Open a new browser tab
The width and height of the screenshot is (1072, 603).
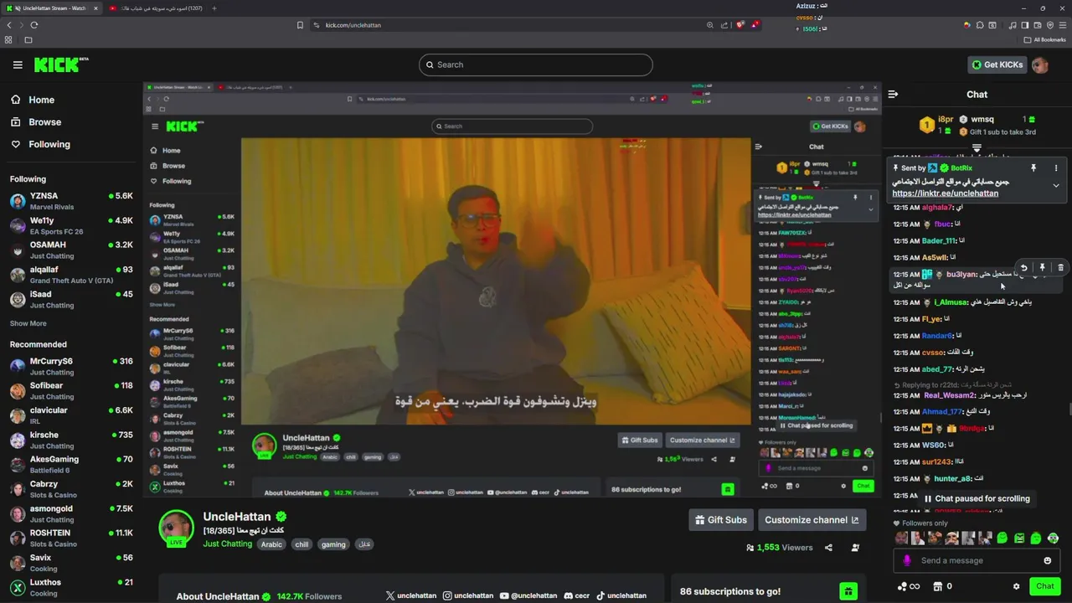coord(214,8)
